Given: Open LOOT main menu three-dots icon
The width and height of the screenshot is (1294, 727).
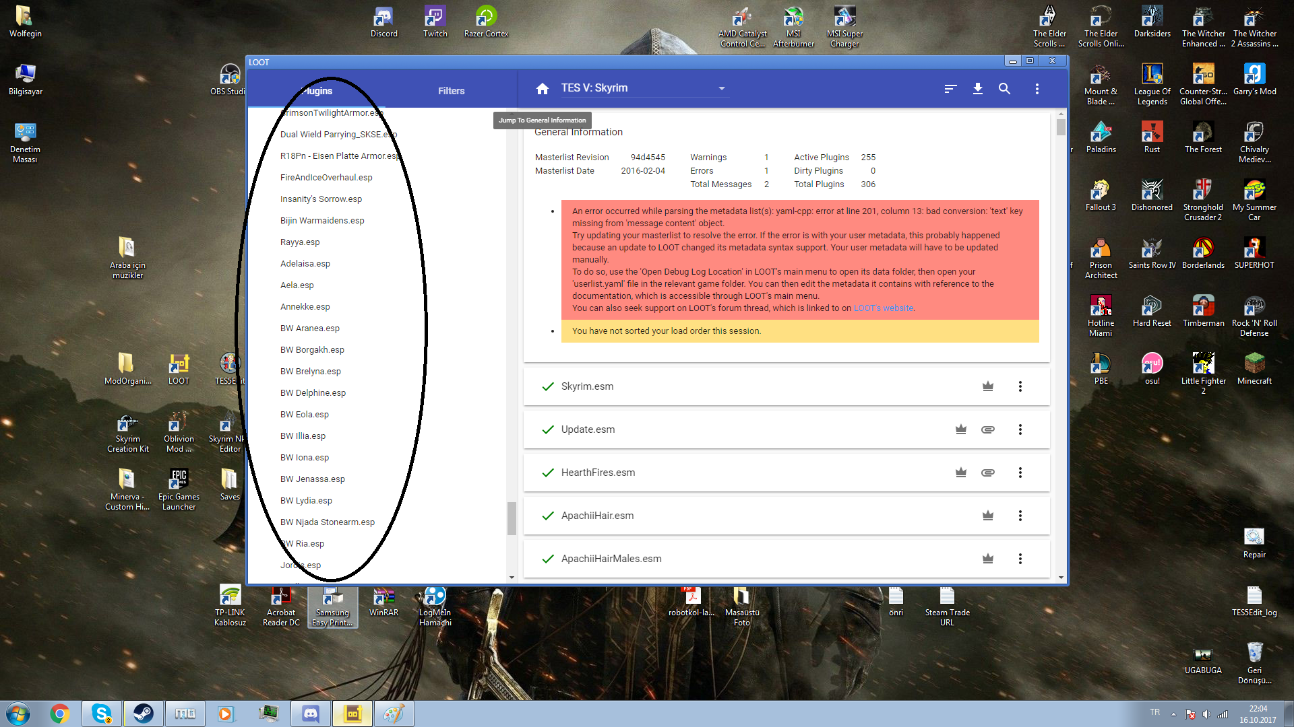Looking at the screenshot, I should [x=1037, y=89].
